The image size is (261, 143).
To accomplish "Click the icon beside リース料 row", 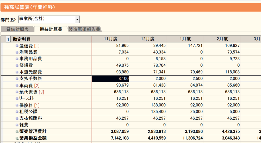I will 17,98.
